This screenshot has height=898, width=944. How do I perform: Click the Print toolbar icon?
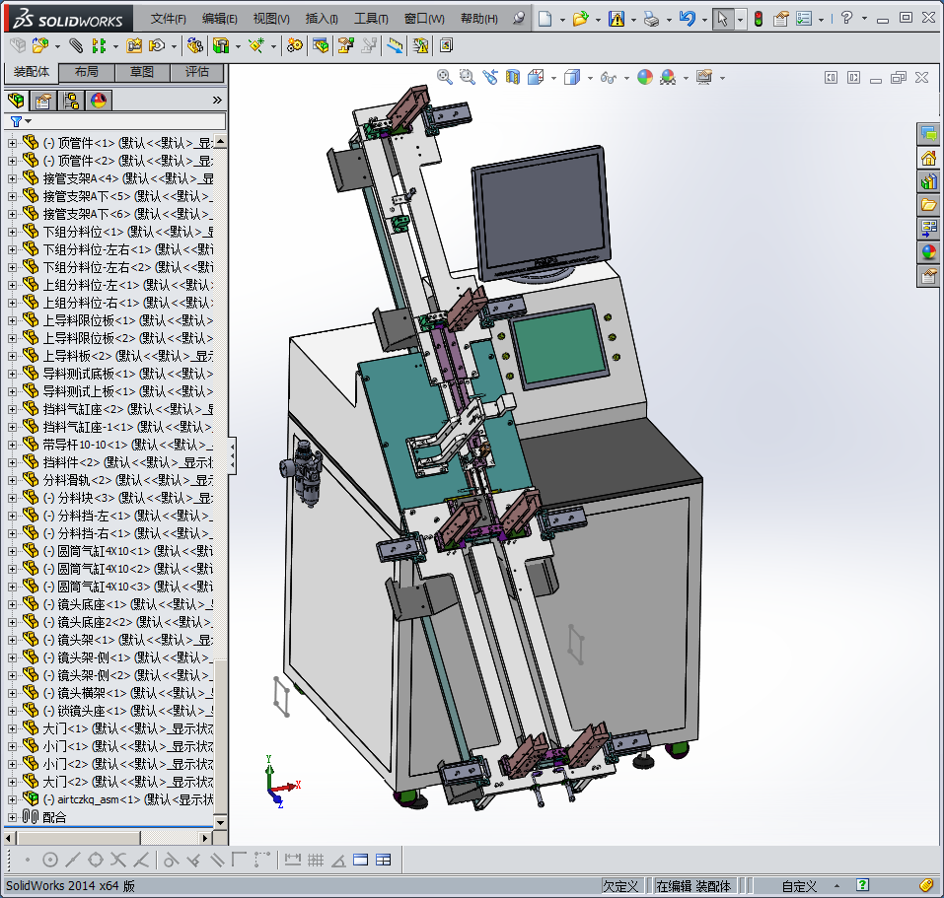(x=650, y=19)
